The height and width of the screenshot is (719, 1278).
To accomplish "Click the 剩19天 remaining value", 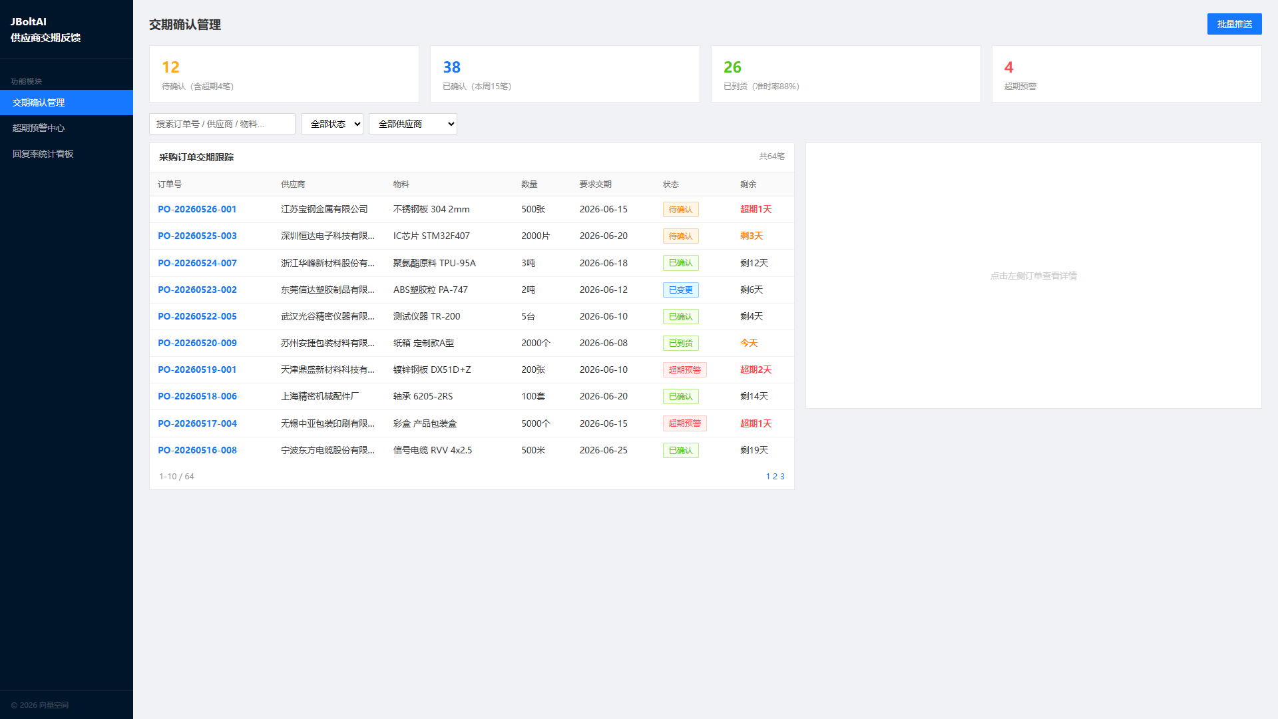I will 754,450.
